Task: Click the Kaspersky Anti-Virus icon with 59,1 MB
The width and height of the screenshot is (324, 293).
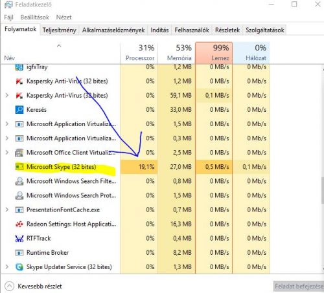Action: (19, 96)
